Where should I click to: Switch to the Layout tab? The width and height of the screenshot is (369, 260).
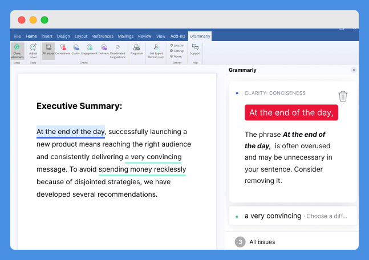pos(81,36)
